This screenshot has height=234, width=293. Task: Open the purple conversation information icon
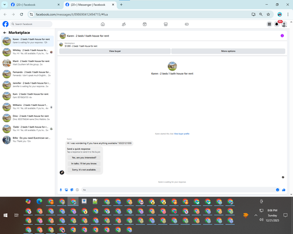coord(282,36)
